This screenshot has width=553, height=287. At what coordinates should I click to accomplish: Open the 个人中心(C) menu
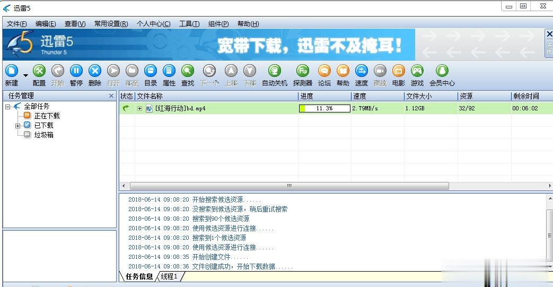tap(153, 24)
